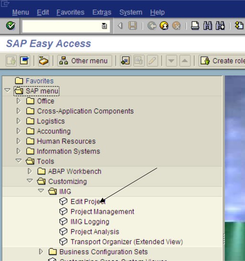Click the Find binoculars icon
The image size is (245, 261).
pyautogui.click(x=208, y=26)
